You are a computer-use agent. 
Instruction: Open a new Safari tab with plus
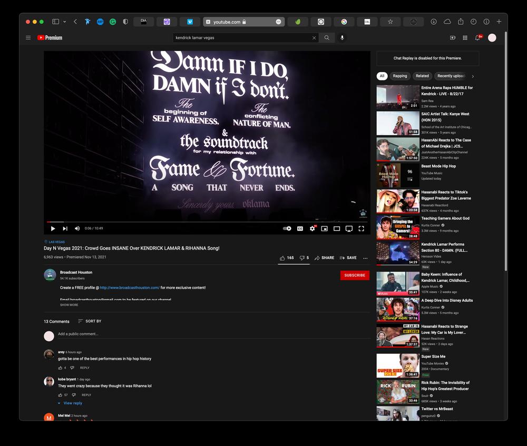click(x=499, y=22)
